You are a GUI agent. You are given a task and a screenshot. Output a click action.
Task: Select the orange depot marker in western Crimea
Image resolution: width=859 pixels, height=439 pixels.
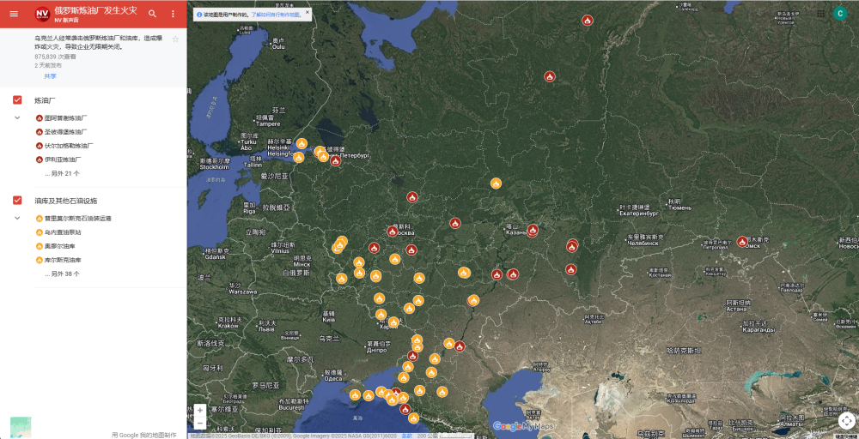[355, 394]
